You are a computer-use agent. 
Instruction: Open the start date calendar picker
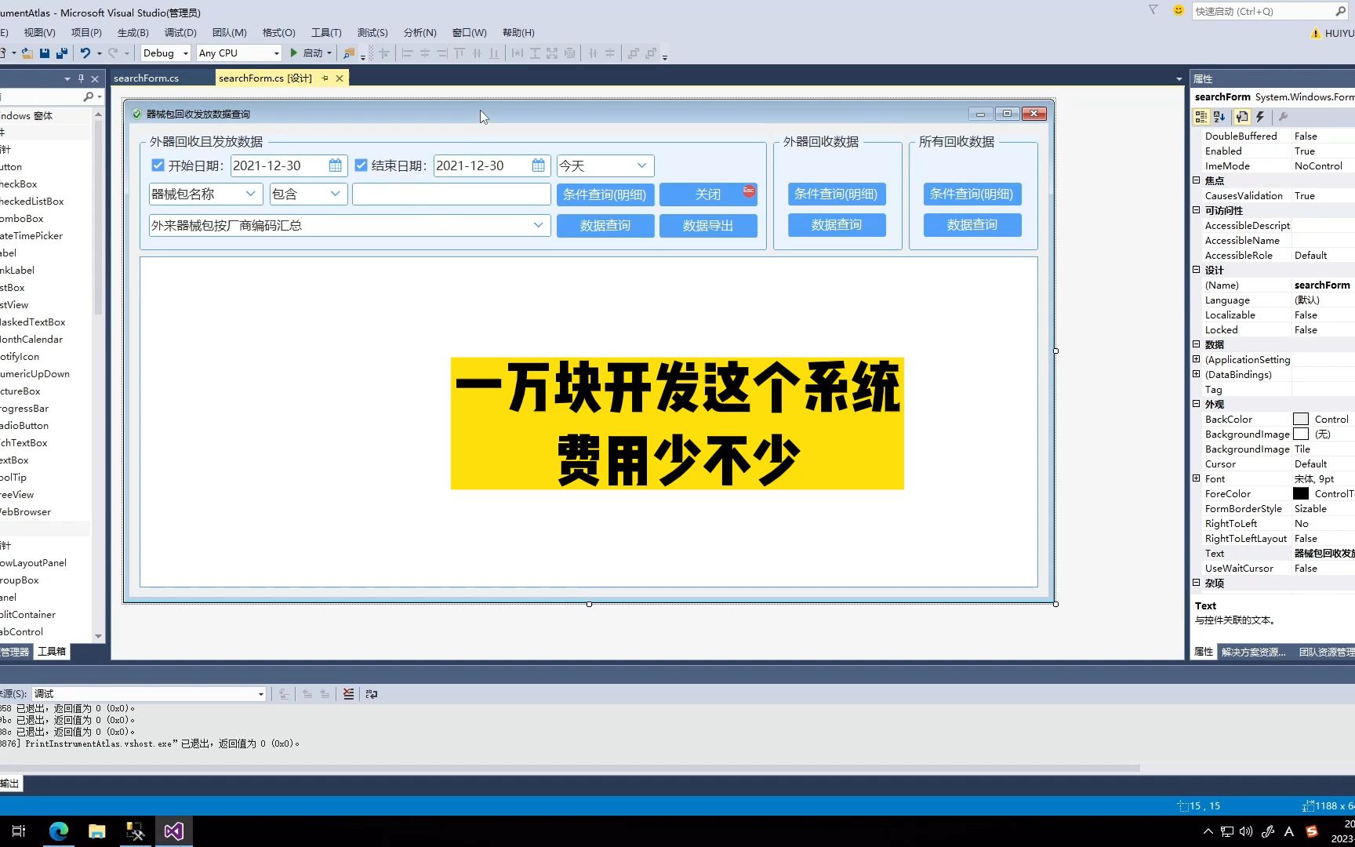pos(336,165)
